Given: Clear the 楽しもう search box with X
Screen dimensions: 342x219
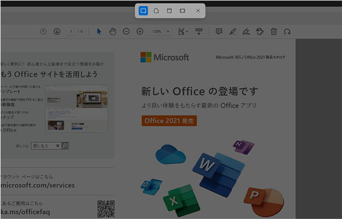Looking at the screenshot, I should click(x=58, y=146).
